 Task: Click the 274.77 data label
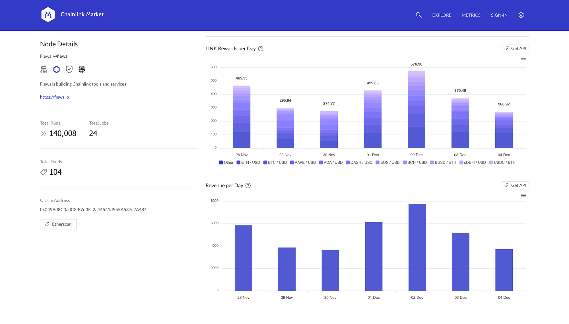pyautogui.click(x=329, y=103)
